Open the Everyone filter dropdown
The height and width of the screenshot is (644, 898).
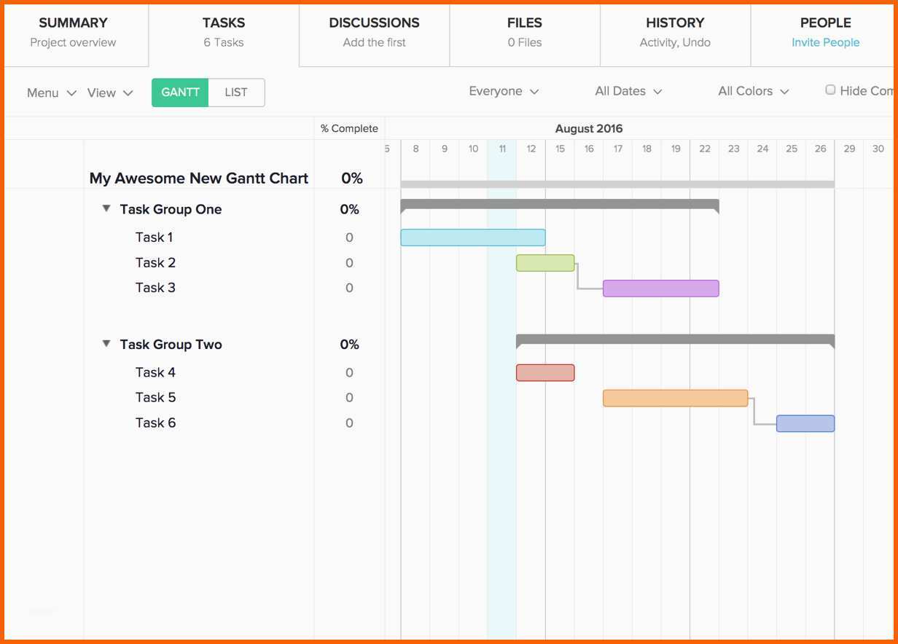[x=504, y=91]
